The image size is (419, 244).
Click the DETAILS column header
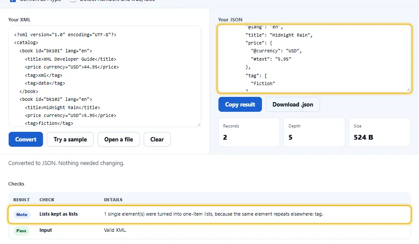[113, 199]
